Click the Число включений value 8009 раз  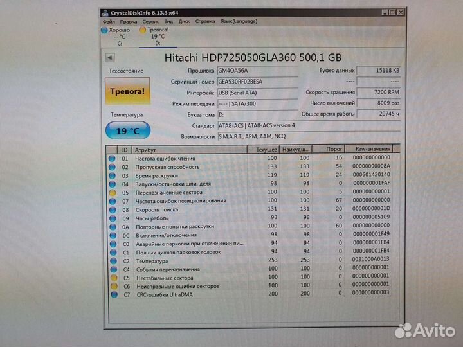click(379, 103)
